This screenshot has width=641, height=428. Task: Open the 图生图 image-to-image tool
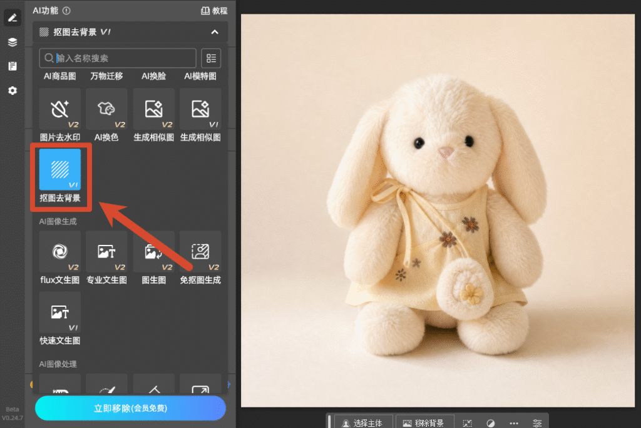[154, 257]
